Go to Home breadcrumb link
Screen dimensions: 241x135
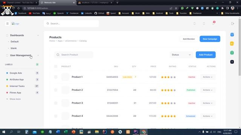coord(52,41)
